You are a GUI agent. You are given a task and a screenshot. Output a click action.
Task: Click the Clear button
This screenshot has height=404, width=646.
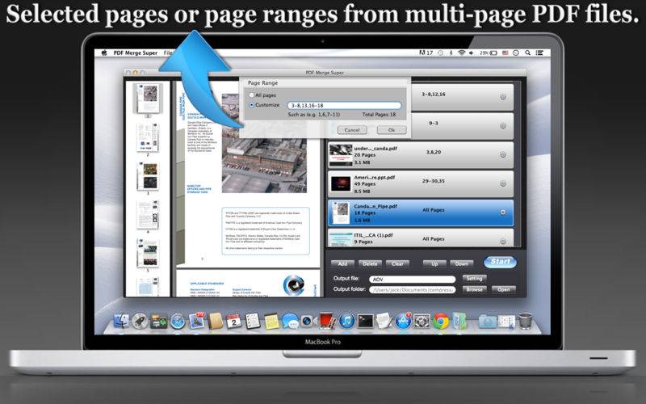[x=397, y=264]
